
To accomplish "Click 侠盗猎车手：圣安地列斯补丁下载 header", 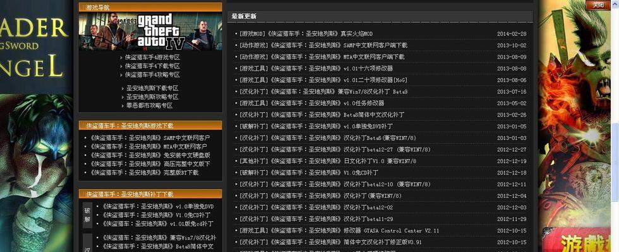I will pos(150,194).
